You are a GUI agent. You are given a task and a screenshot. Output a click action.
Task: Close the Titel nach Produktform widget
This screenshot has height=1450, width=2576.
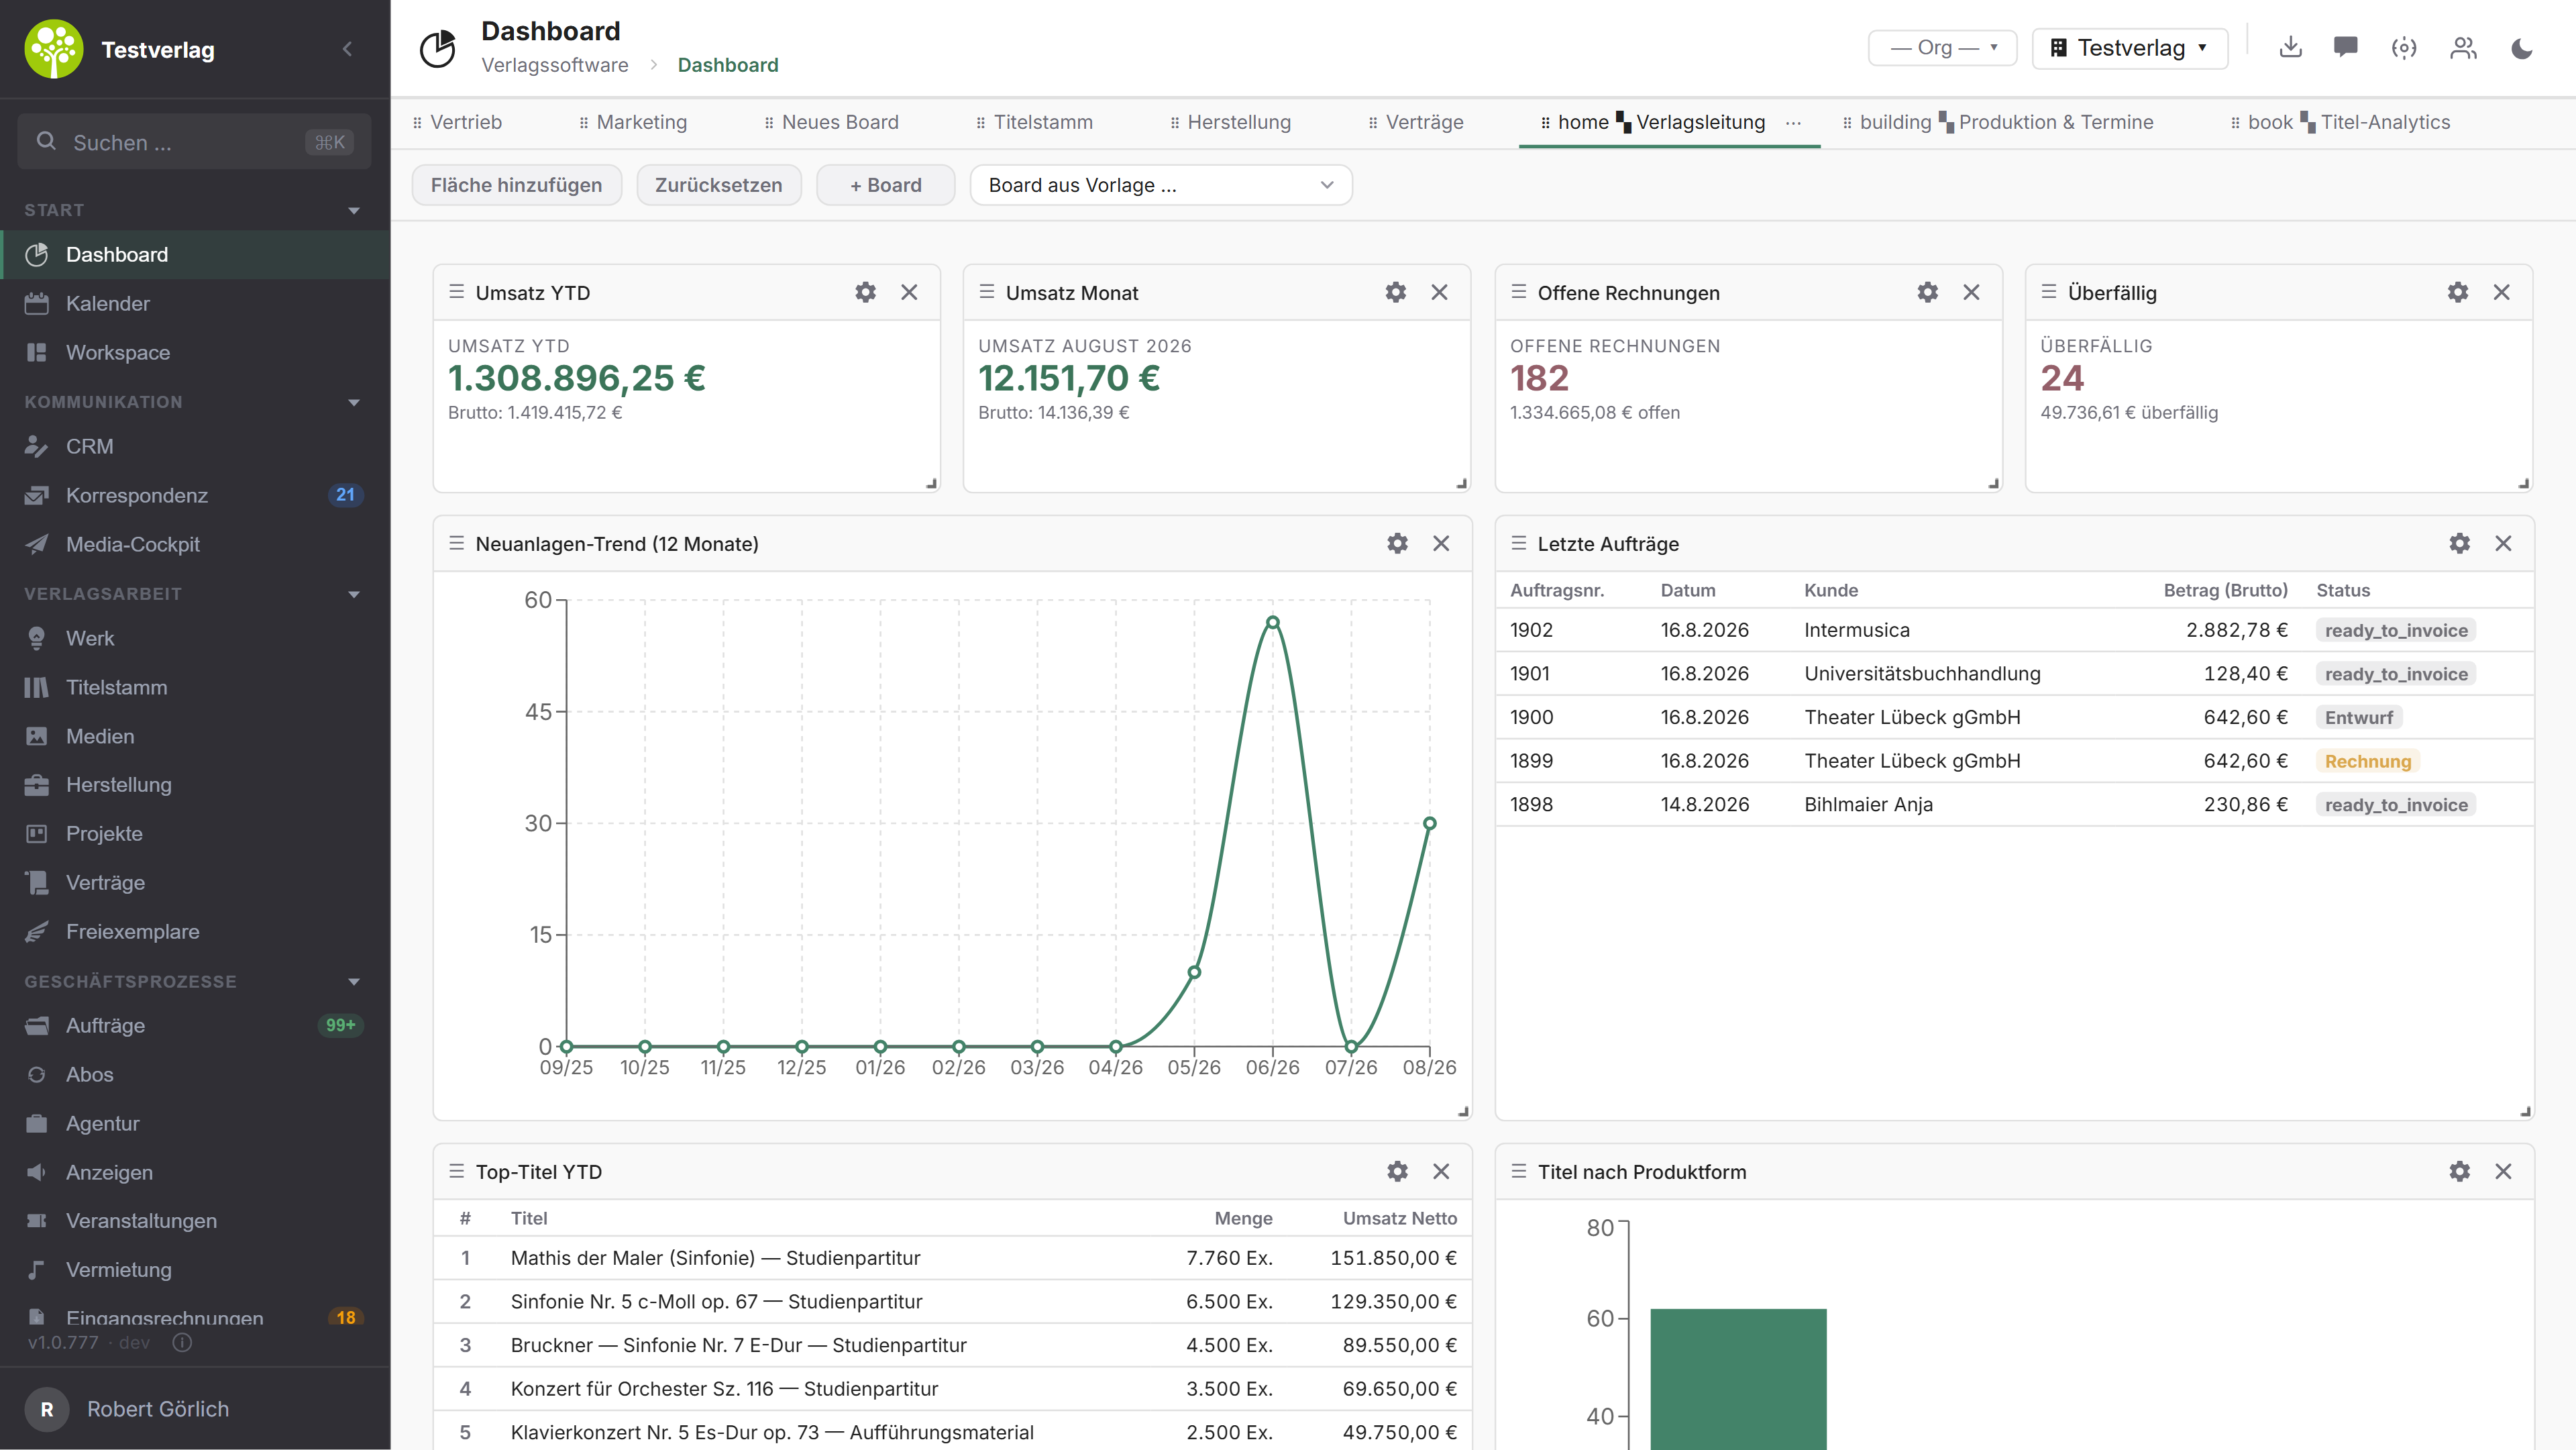point(2503,1171)
